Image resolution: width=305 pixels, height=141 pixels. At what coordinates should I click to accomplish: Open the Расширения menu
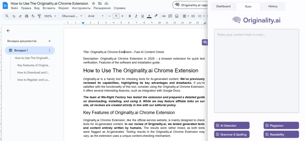[x=102, y=8]
